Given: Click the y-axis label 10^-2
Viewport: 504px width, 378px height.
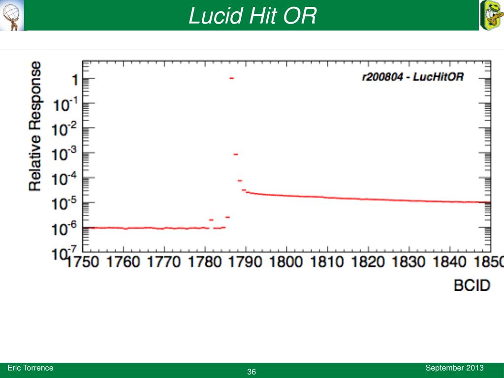Looking at the screenshot, I should click(x=65, y=129).
